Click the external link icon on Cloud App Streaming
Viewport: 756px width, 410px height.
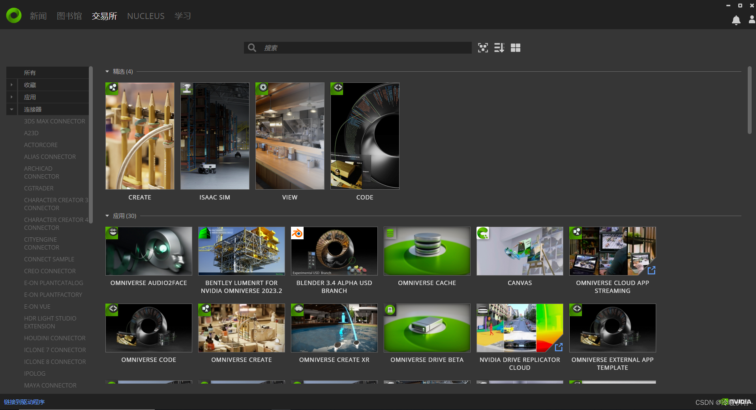(651, 270)
